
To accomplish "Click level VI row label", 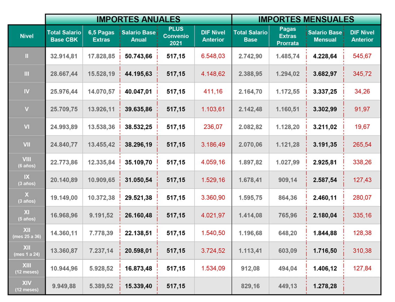I will pyautogui.click(x=27, y=127).
